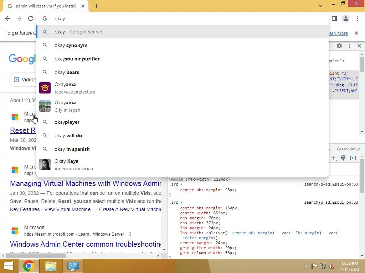365x273 pixels.
Task: Click Okay Kaya portrait thumbnail
Action: 45,165
